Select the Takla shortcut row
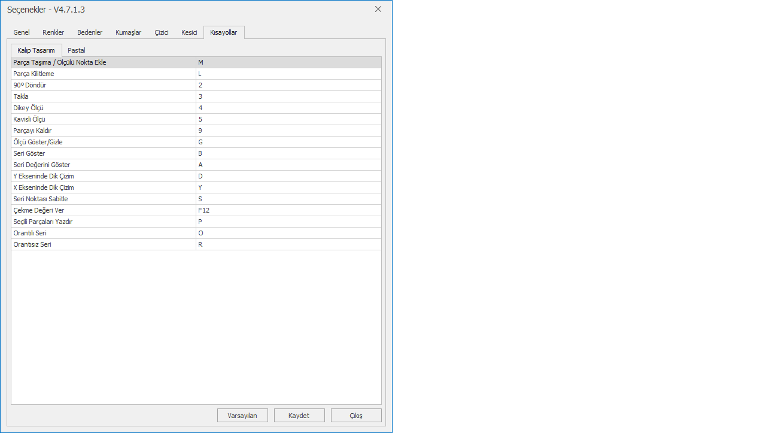 coord(103,96)
